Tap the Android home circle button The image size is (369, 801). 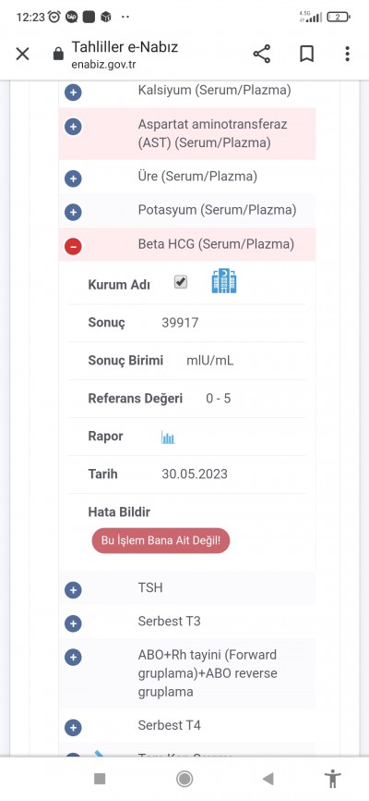pos(184,779)
